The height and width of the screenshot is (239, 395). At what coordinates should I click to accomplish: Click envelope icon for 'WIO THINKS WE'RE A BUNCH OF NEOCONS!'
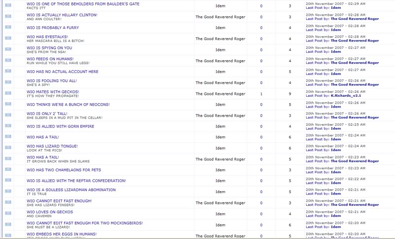point(8,104)
